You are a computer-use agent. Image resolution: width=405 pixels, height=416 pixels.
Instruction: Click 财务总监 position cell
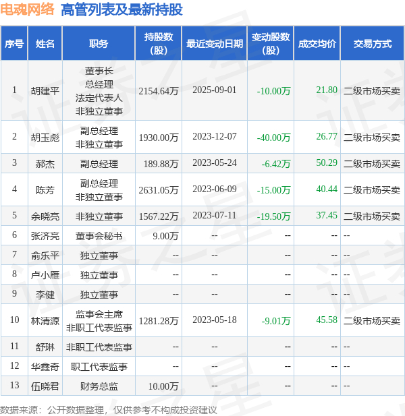(x=99, y=386)
